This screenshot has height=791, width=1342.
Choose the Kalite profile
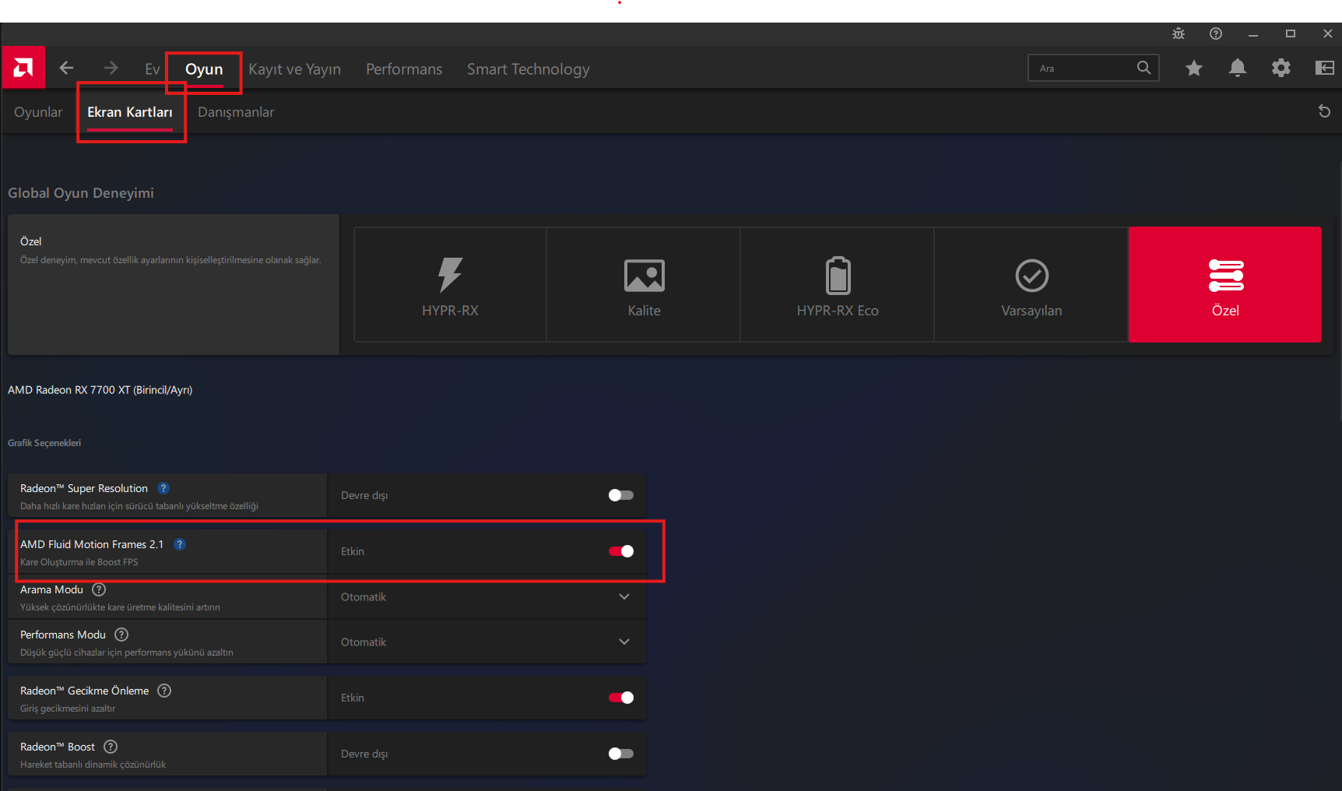coord(644,284)
